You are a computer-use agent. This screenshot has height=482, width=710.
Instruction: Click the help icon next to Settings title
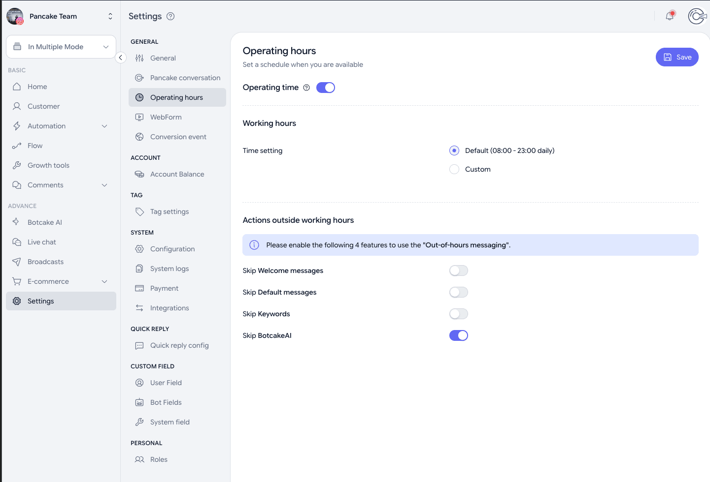click(170, 16)
